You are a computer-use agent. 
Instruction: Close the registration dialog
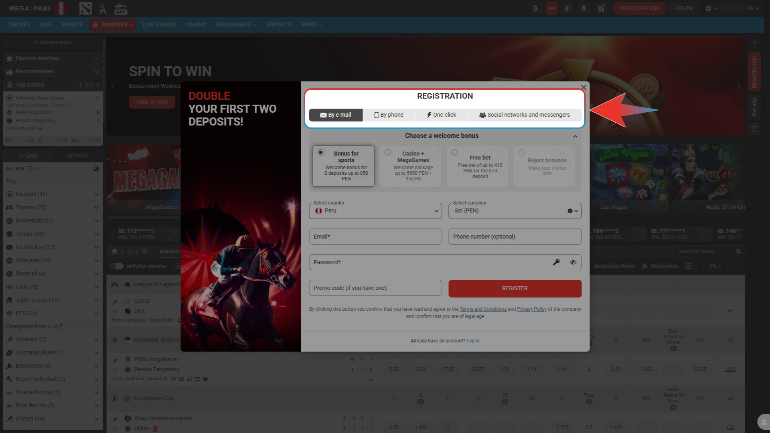pyautogui.click(x=584, y=87)
